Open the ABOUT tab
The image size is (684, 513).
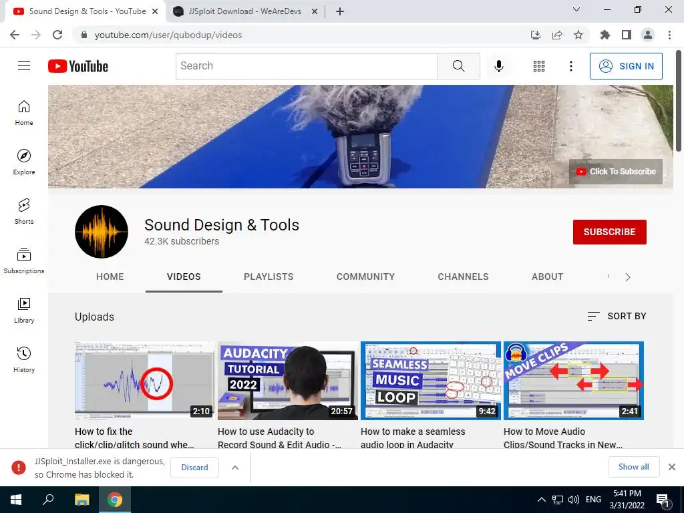(x=548, y=277)
